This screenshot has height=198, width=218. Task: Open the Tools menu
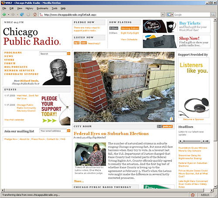point(54,8)
